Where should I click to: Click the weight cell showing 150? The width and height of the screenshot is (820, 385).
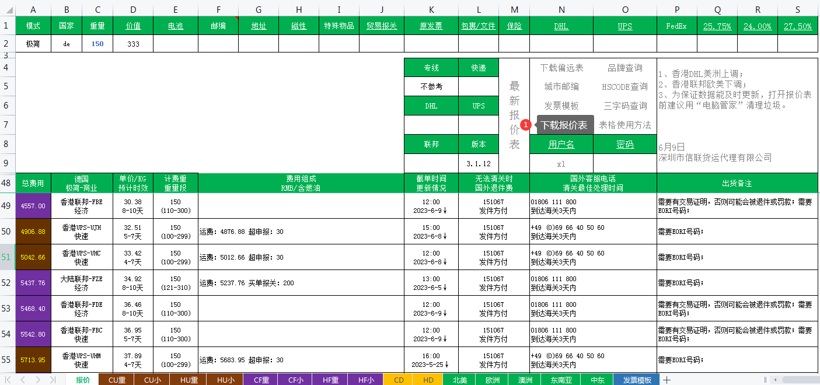pyautogui.click(x=97, y=44)
